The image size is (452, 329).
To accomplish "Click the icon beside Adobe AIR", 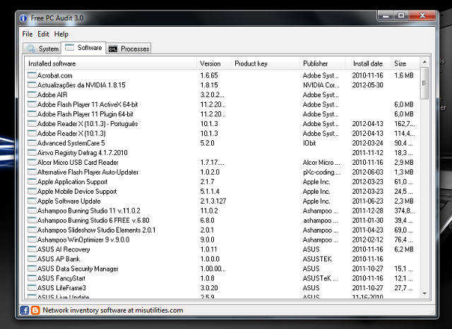I will pos(32,94).
